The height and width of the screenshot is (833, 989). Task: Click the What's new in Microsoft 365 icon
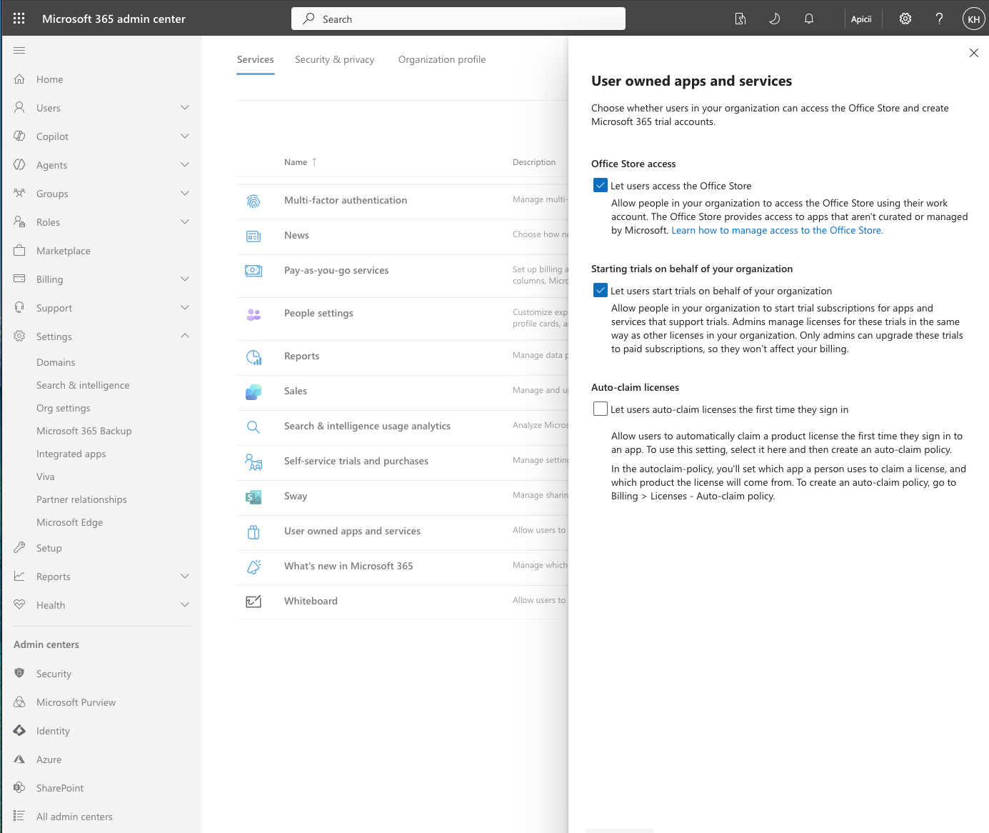[x=253, y=567]
